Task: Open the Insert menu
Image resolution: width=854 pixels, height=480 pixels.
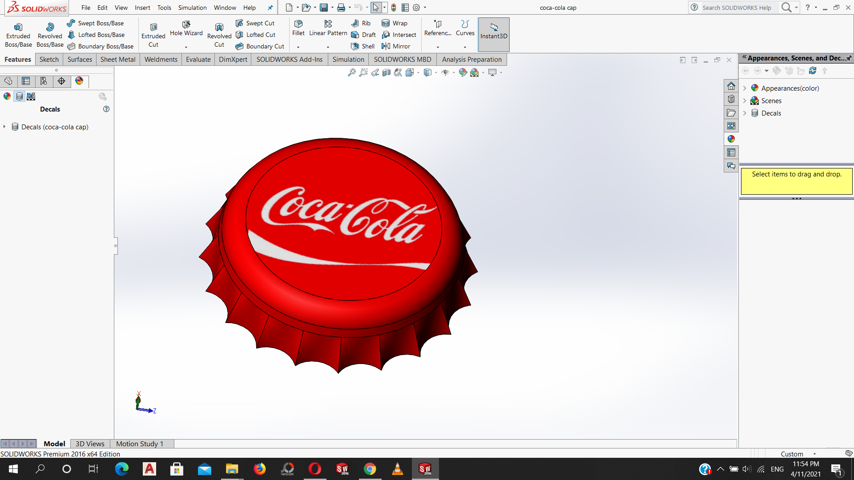Action: click(x=142, y=8)
